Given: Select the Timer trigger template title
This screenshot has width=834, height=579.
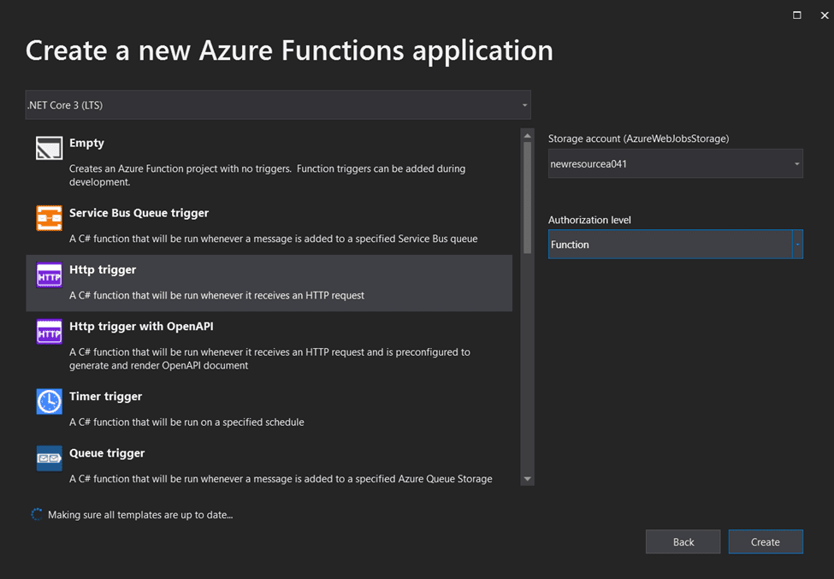Looking at the screenshot, I should pyautogui.click(x=105, y=397).
